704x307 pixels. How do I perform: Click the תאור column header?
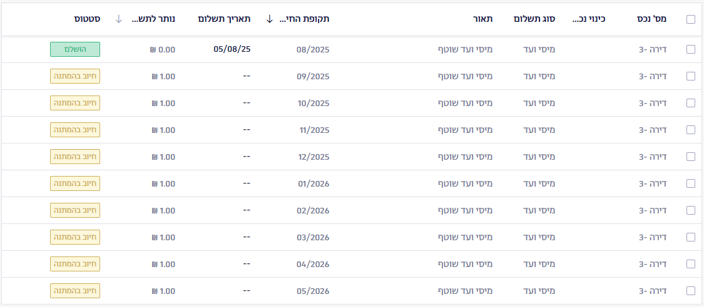tap(483, 19)
